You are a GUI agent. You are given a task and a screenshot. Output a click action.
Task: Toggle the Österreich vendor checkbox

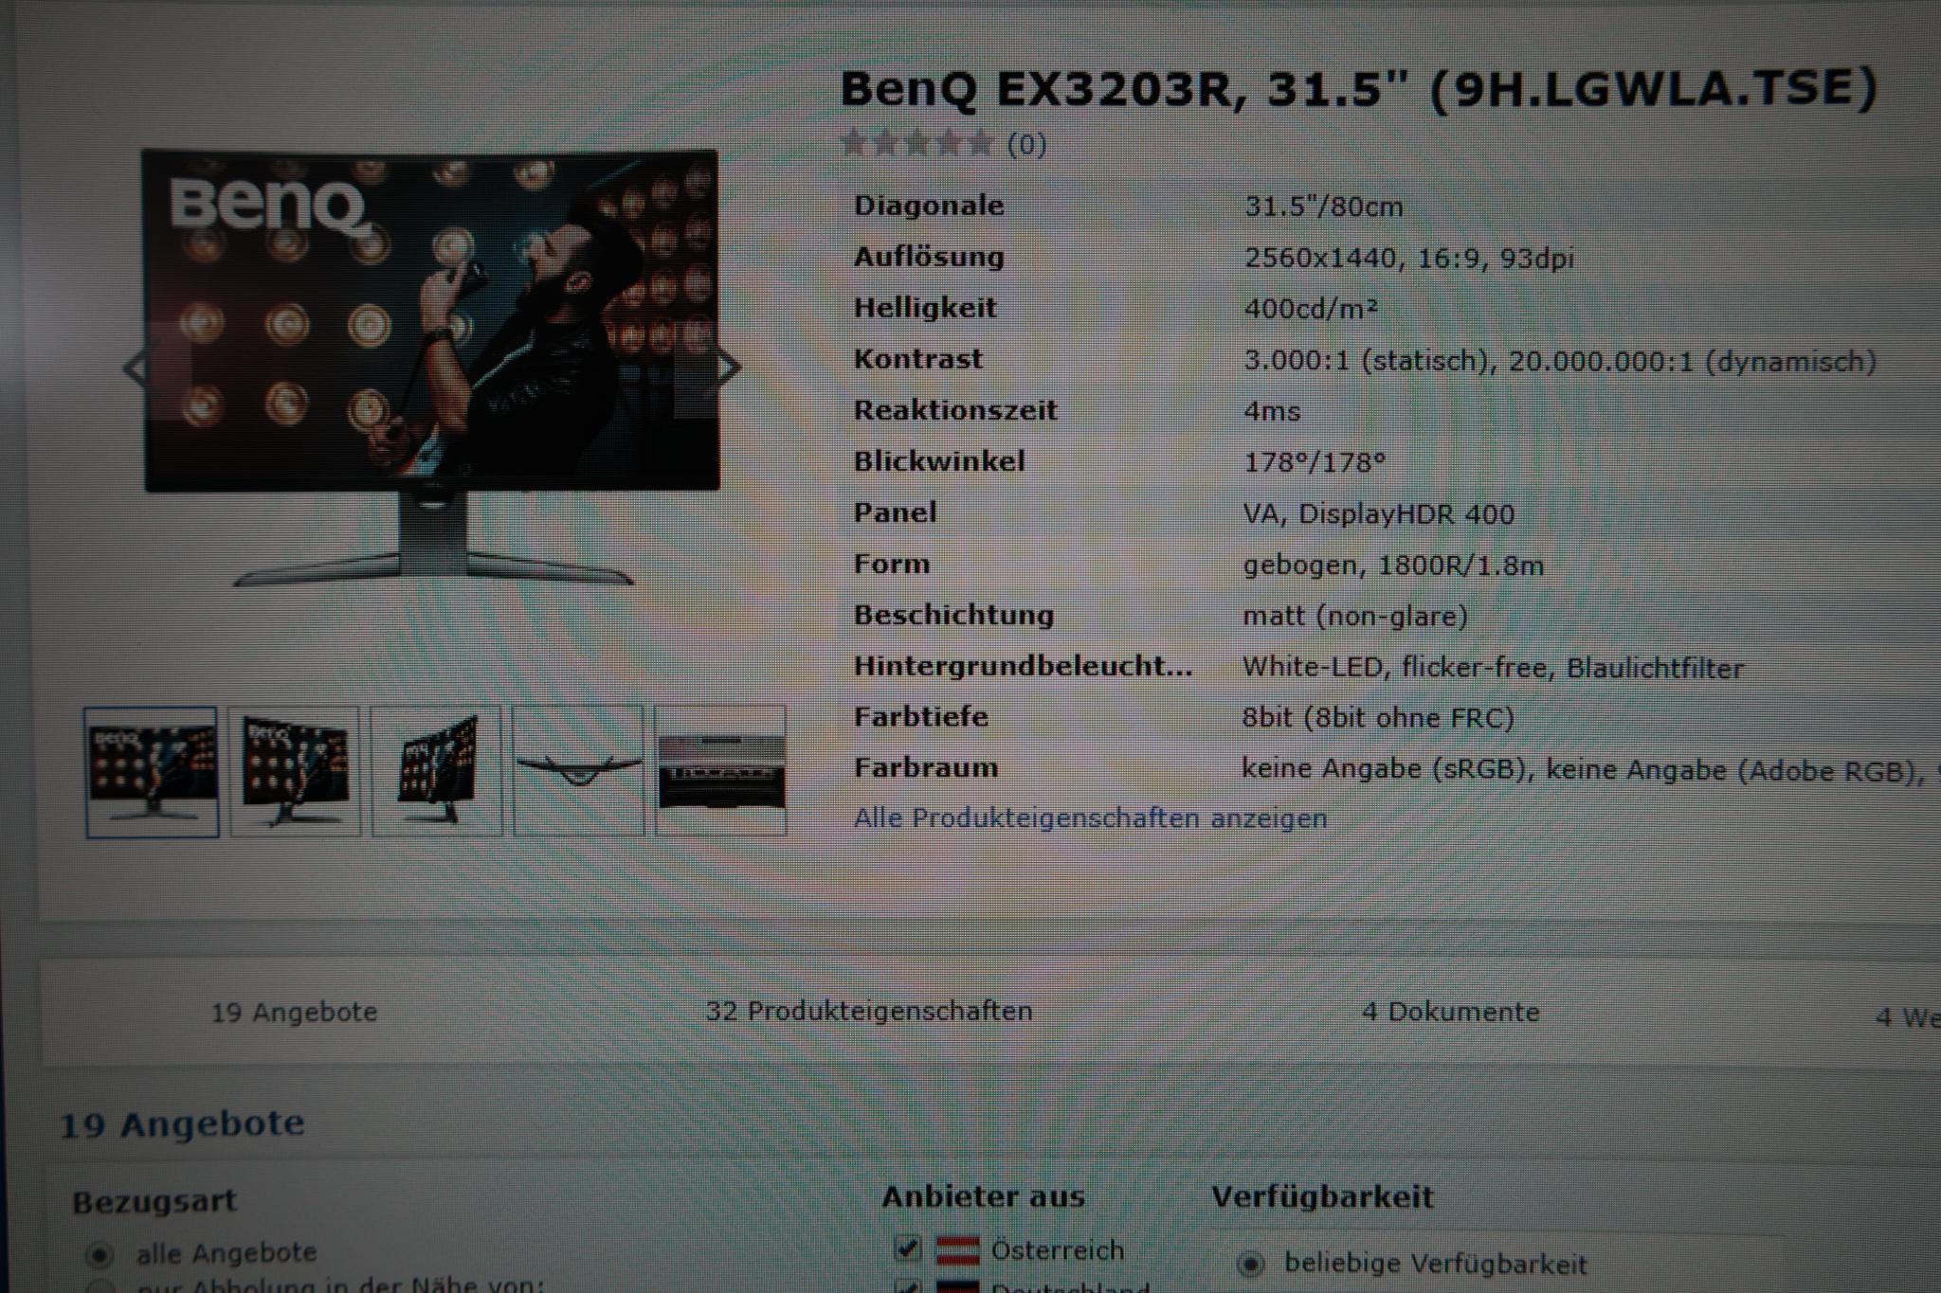tap(907, 1249)
